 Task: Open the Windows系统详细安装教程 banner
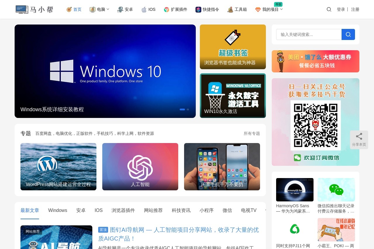(x=105, y=71)
